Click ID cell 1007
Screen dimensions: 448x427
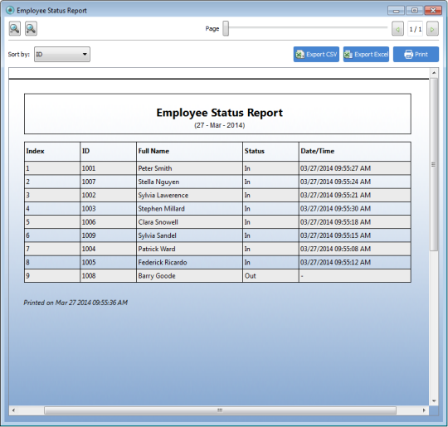tap(109, 182)
